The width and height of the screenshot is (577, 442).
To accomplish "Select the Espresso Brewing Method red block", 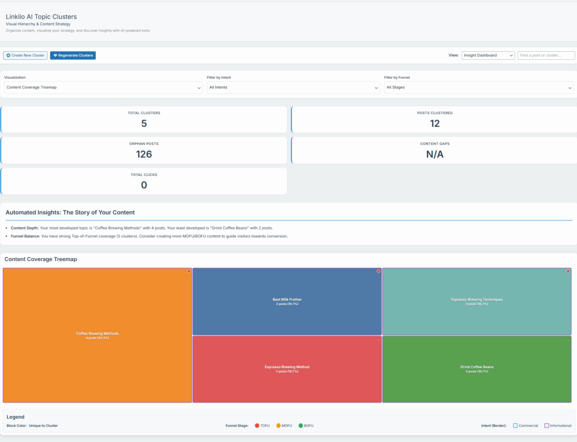I will [287, 369].
